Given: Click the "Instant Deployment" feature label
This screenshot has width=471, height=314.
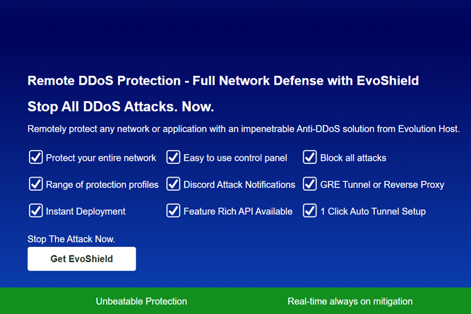Looking at the screenshot, I should (85, 212).
